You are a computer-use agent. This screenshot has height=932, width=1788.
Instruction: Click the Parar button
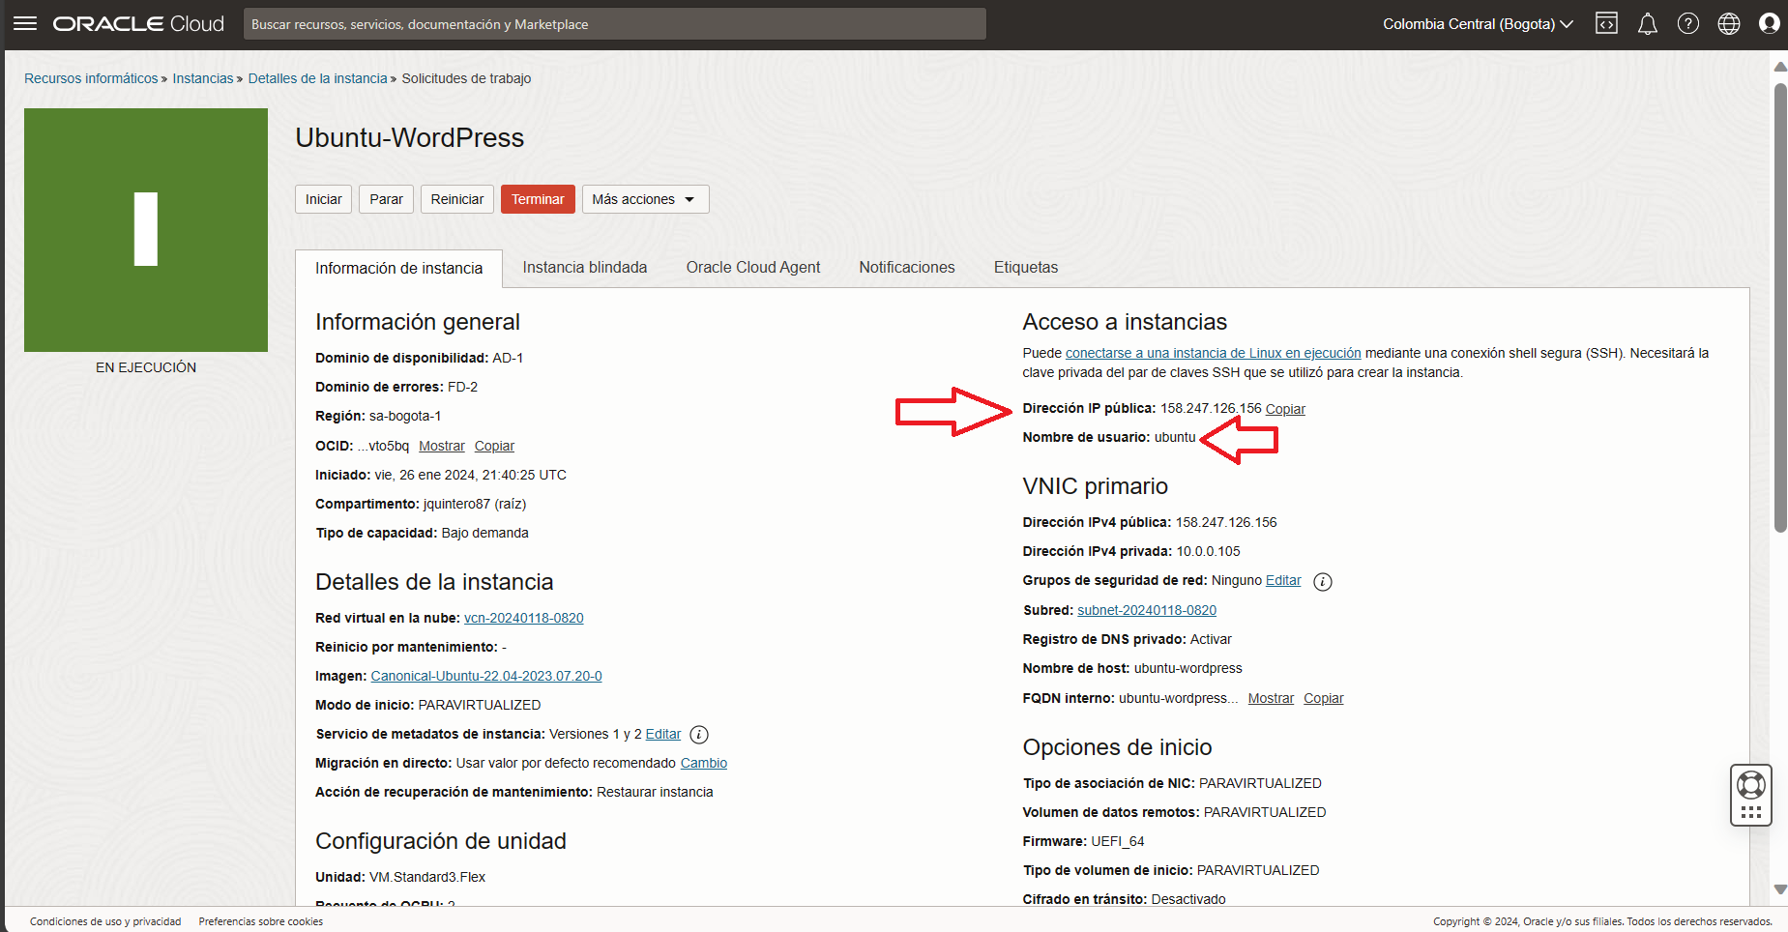click(x=386, y=199)
